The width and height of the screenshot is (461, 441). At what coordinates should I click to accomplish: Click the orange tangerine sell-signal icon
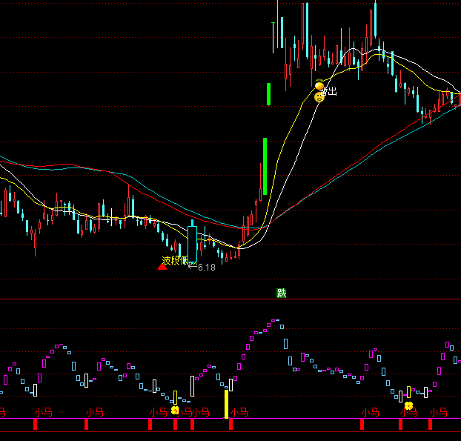coord(319,87)
